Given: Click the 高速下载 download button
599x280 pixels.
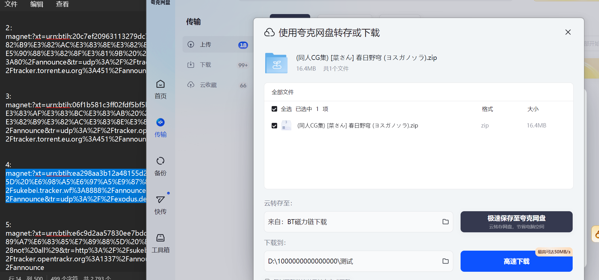Looking at the screenshot, I should click(x=516, y=261).
